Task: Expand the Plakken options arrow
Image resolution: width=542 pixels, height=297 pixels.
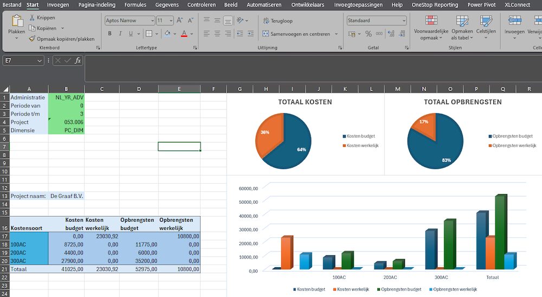Action: 17,38
